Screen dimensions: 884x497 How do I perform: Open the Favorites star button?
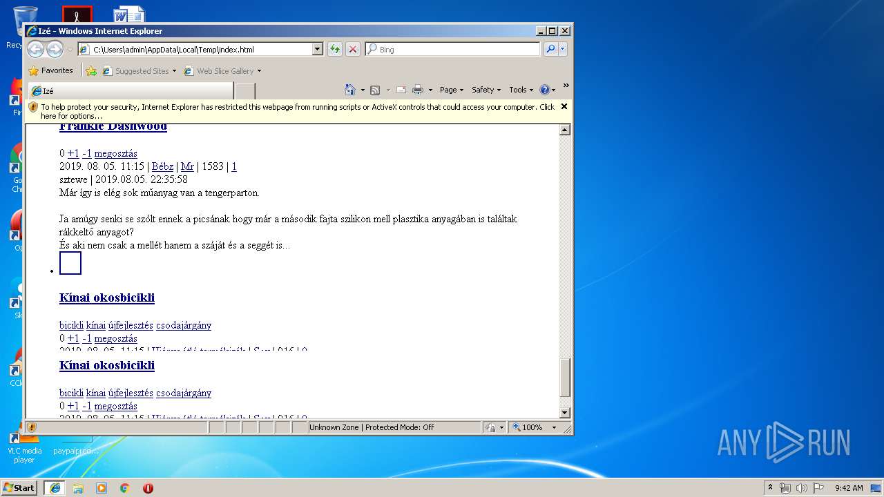[x=50, y=70]
